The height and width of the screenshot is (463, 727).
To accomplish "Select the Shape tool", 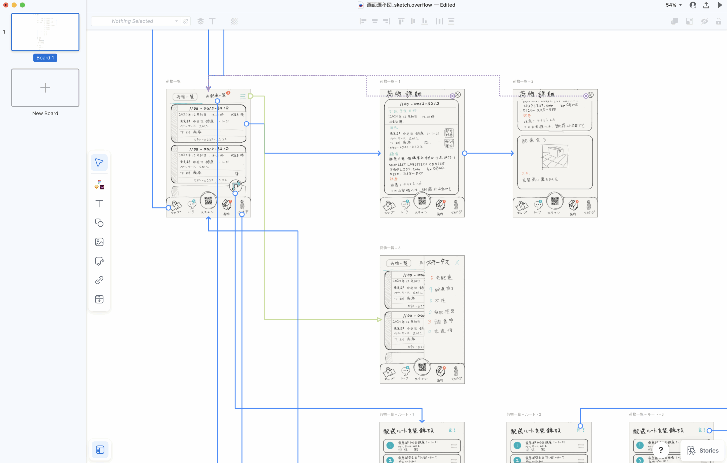I will (99, 223).
